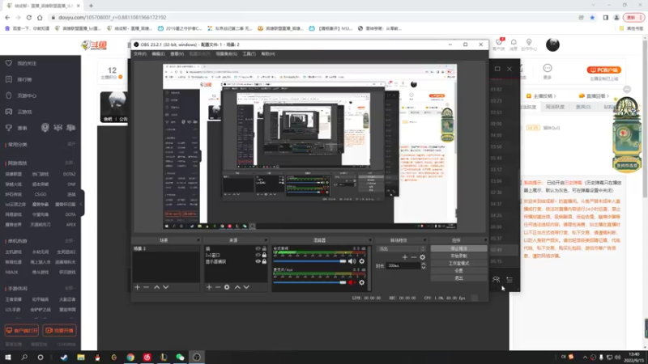Click the orange PC客户端 button
Image resolution: width=648 pixels, height=364 pixels.
[603, 70]
